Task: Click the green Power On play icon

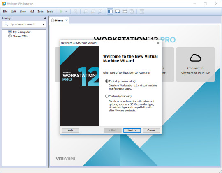Action: 61,12
